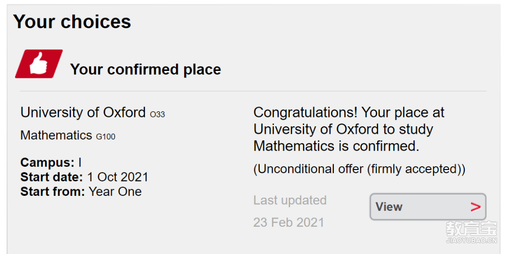Click the 23 Feb 2021 date
507x254 pixels.
pyautogui.click(x=289, y=222)
